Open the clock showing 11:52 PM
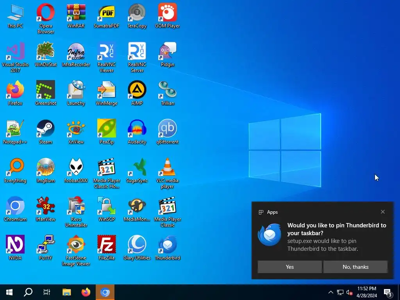This screenshot has width=400, height=300. coord(366,292)
